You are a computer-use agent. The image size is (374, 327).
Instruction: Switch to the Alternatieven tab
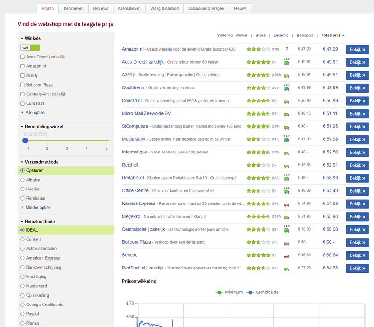point(129,8)
